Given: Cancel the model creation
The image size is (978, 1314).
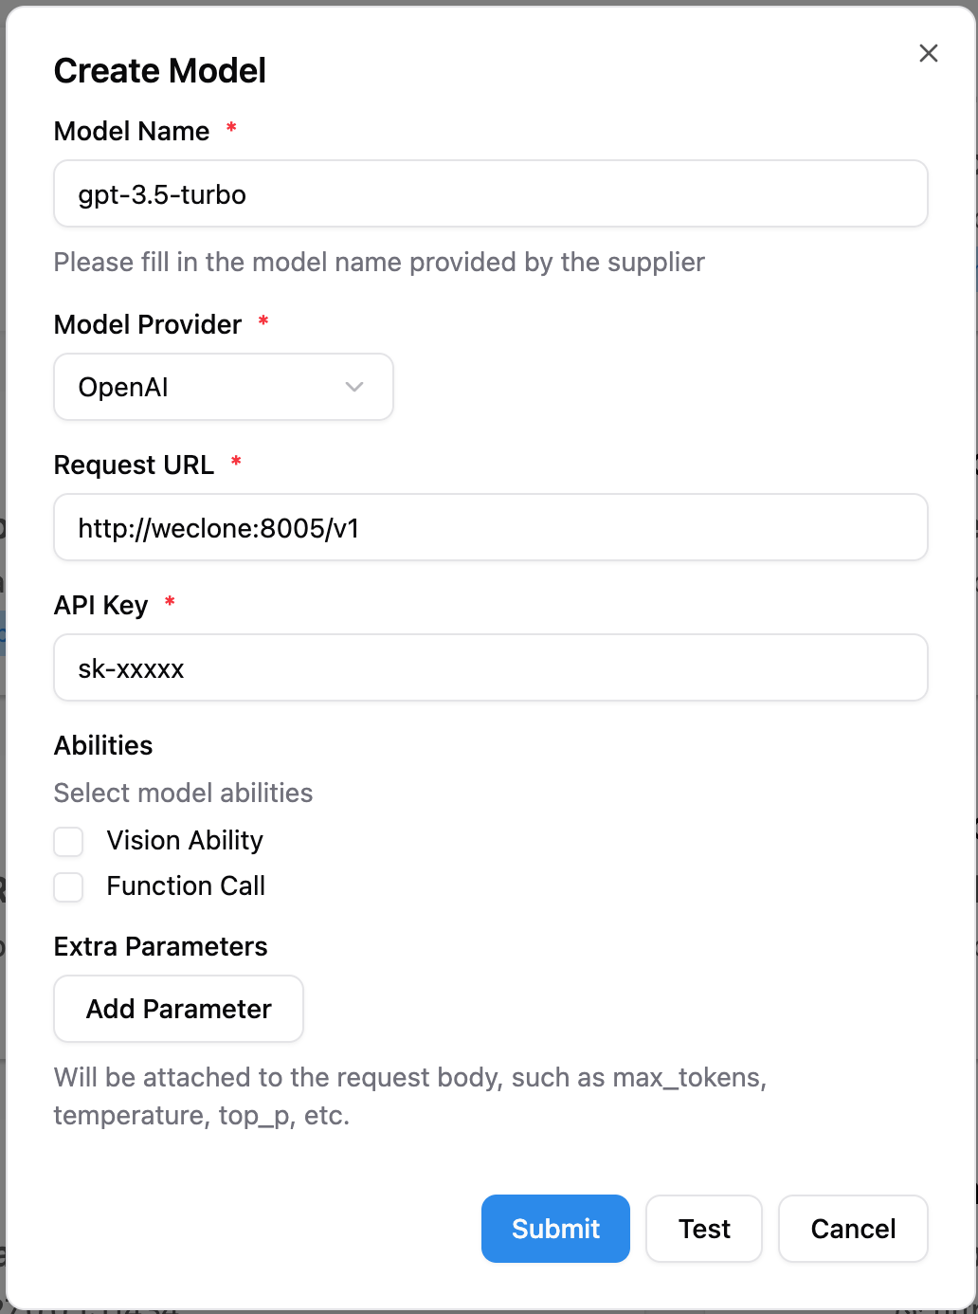Looking at the screenshot, I should coord(853,1229).
